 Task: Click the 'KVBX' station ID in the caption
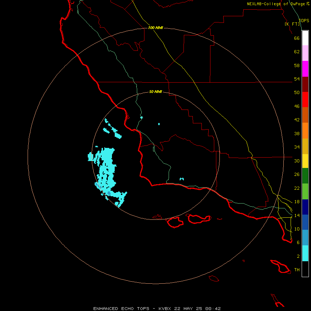(164, 309)
